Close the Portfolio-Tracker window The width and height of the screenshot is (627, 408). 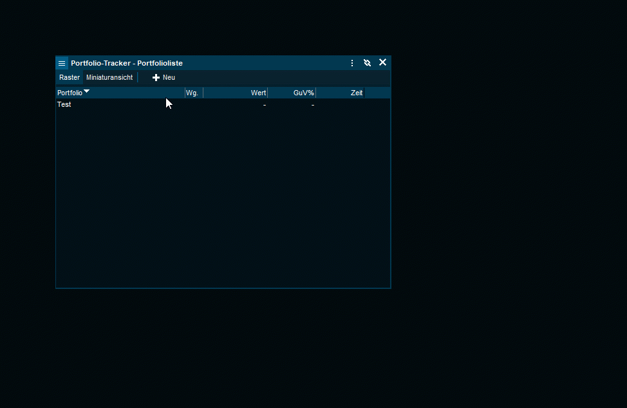pyautogui.click(x=382, y=62)
